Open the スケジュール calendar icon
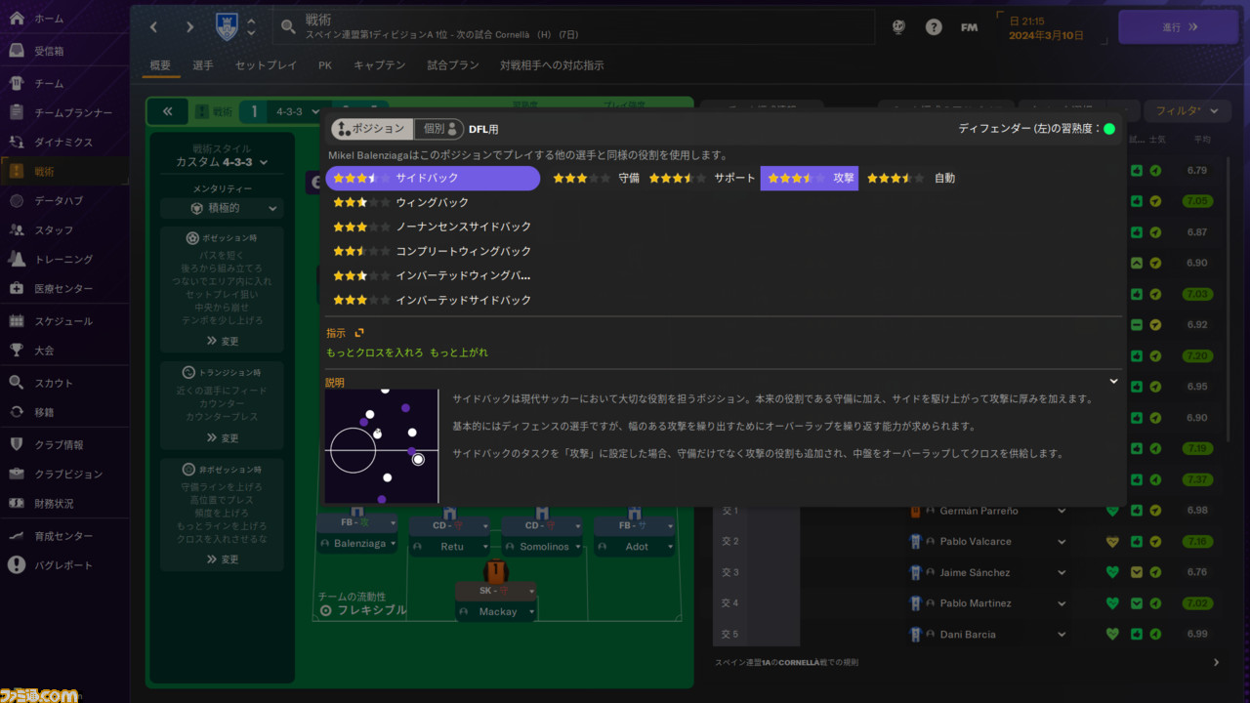 [17, 320]
